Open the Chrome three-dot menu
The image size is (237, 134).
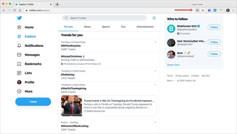click(233, 10)
